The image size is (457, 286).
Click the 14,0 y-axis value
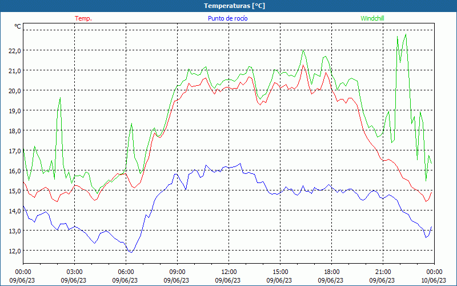pos(15,210)
